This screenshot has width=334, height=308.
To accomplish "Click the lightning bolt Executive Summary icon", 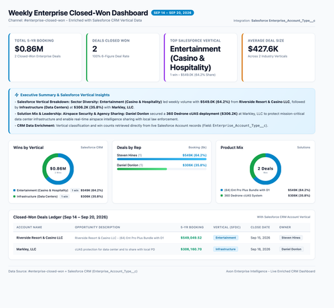I will tap(17, 95).
